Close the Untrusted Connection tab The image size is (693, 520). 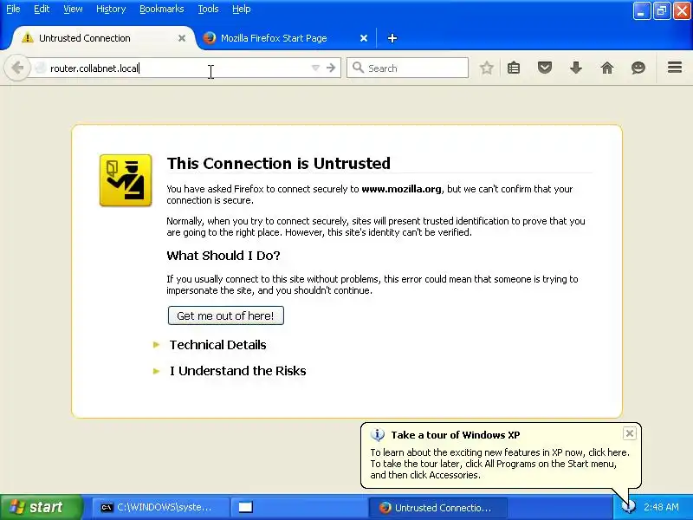click(182, 38)
